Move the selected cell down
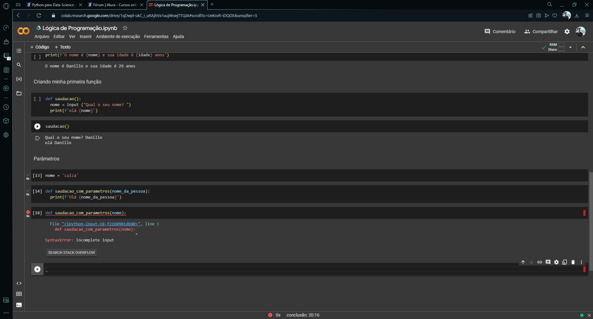 point(531,262)
